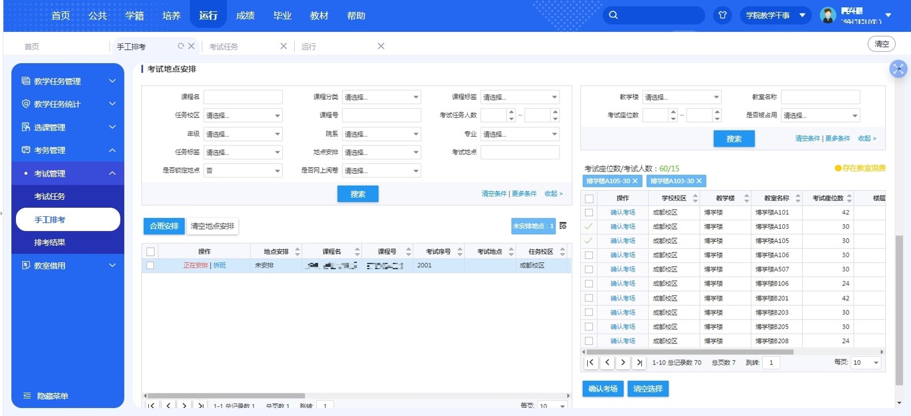The image size is (911, 416).
Task: Click the user avatar picture
Action: (828, 15)
